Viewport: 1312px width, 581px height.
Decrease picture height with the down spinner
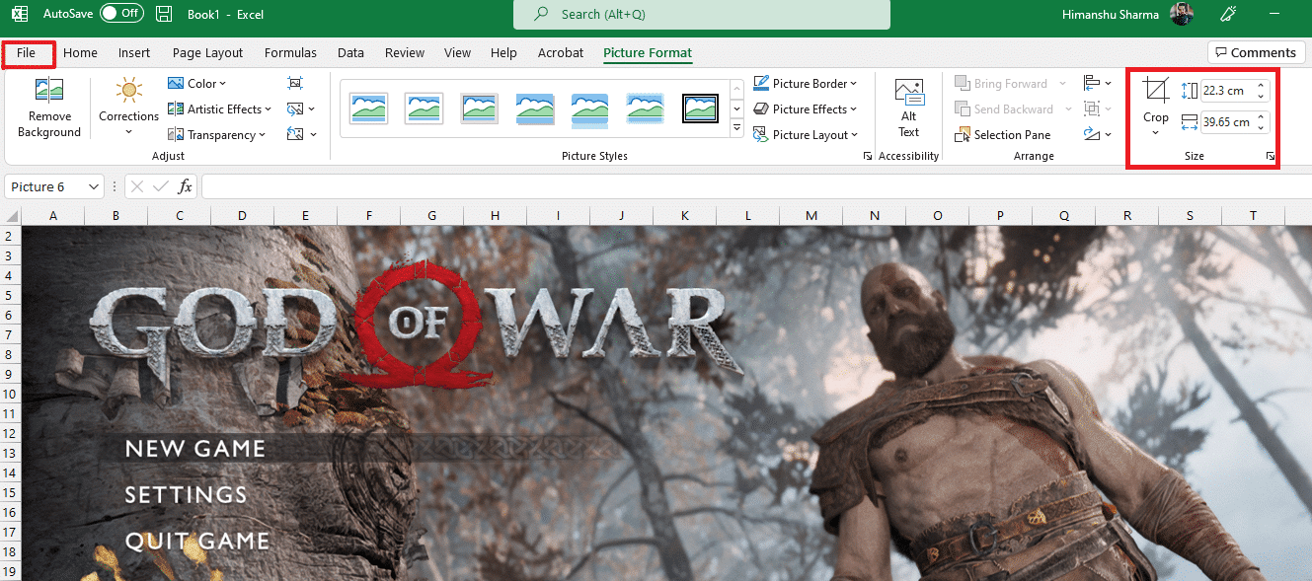click(1261, 97)
